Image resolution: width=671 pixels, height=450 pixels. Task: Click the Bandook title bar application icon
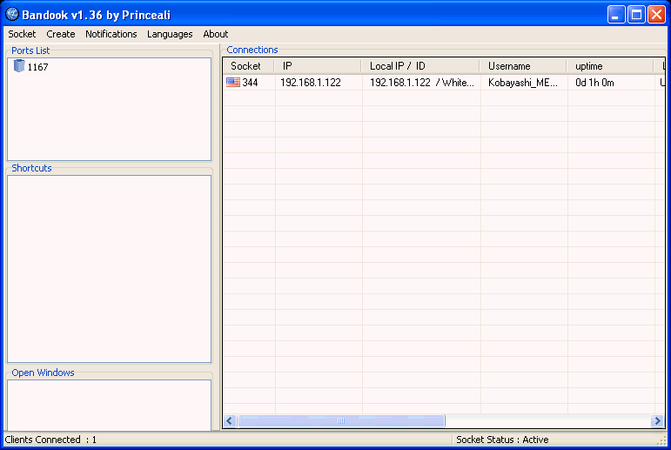click(x=12, y=15)
